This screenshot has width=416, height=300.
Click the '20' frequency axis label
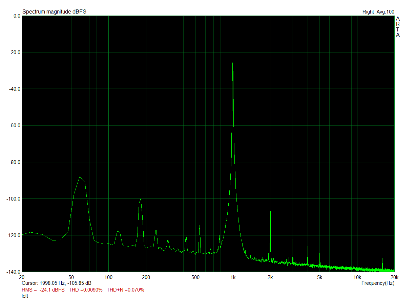click(x=22, y=277)
